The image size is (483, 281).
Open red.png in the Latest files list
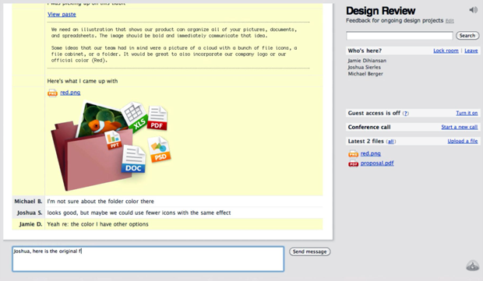click(371, 153)
